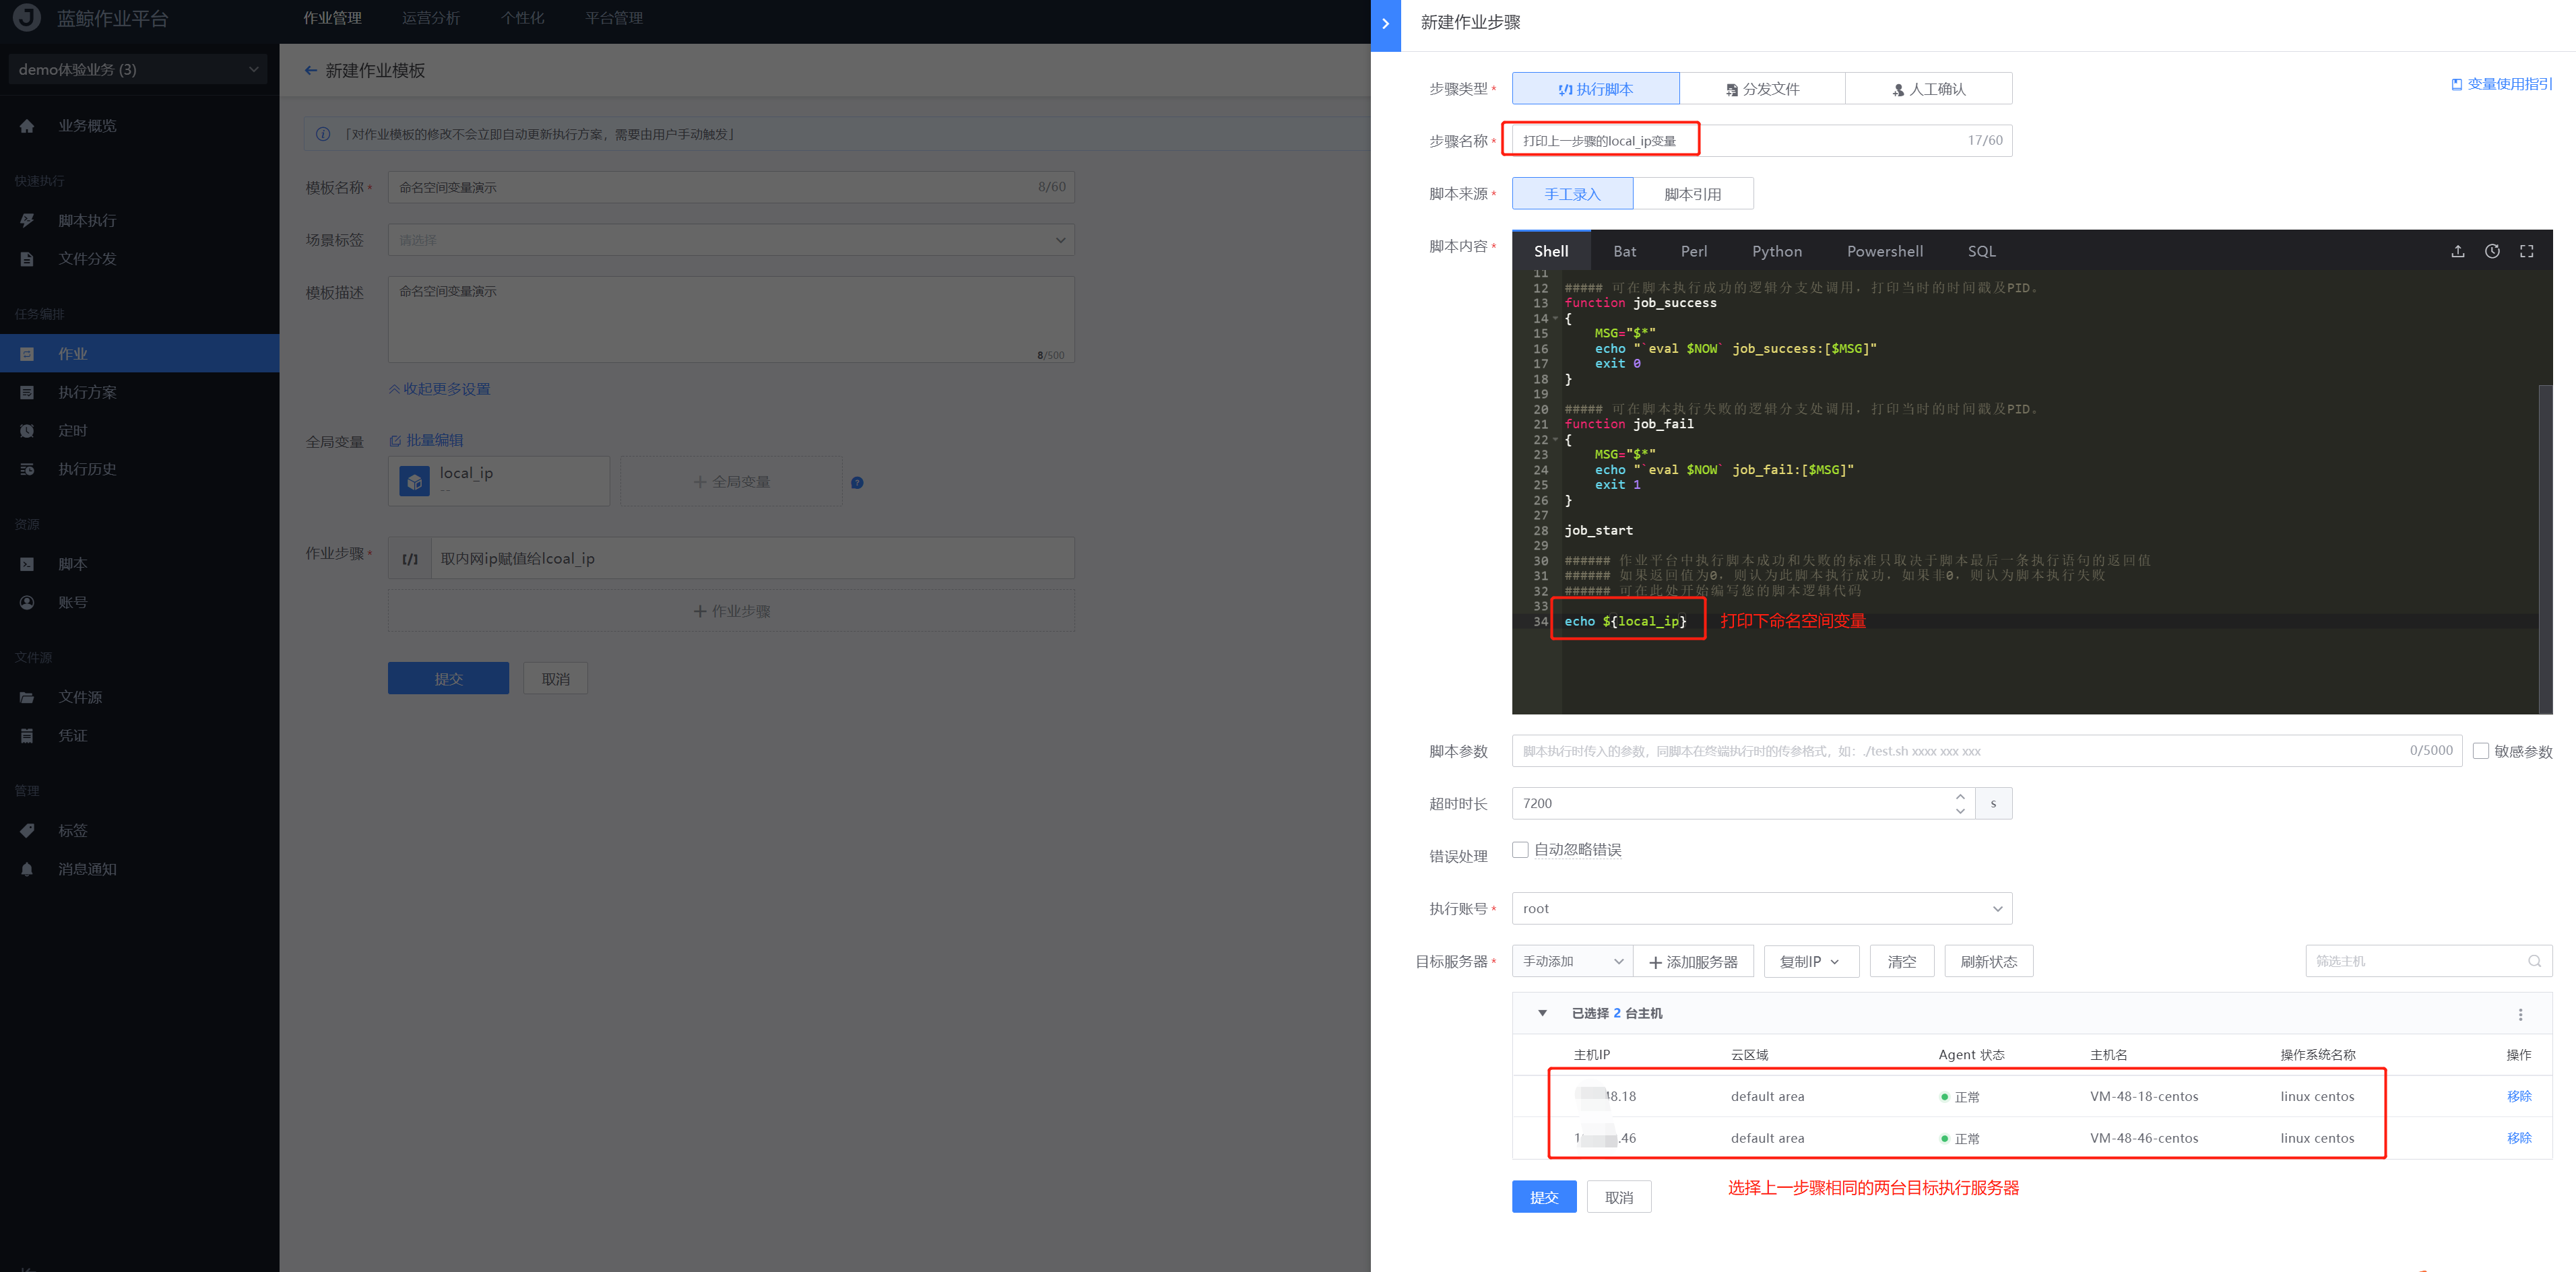2576x1272 pixels.
Task: Go back with the arrow beside 新建作业模板
Action: 311,70
